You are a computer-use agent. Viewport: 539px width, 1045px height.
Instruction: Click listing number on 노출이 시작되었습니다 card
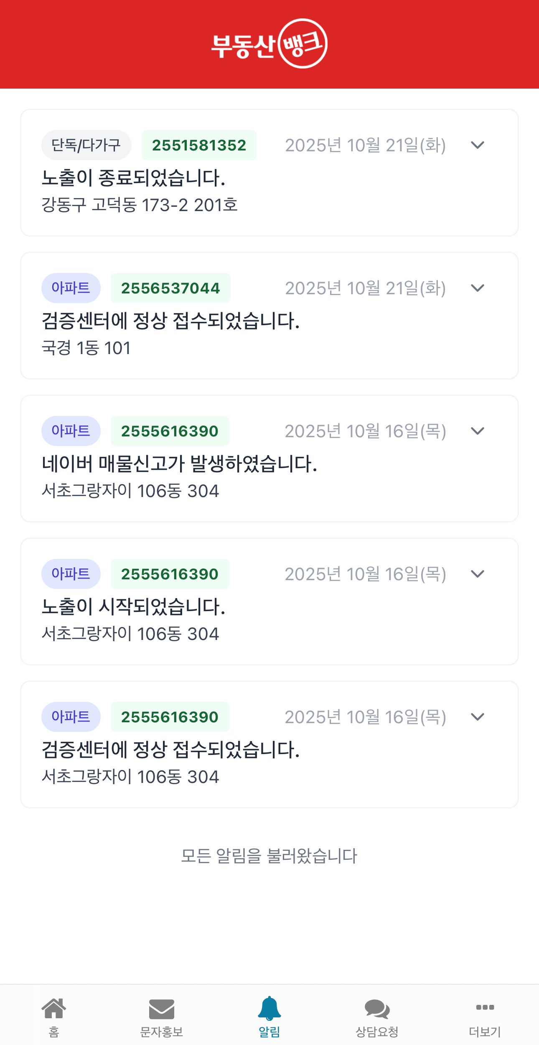click(x=170, y=574)
